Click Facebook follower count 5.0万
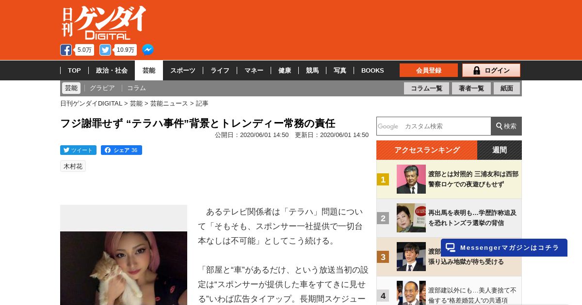The width and height of the screenshot is (582, 305). click(84, 50)
